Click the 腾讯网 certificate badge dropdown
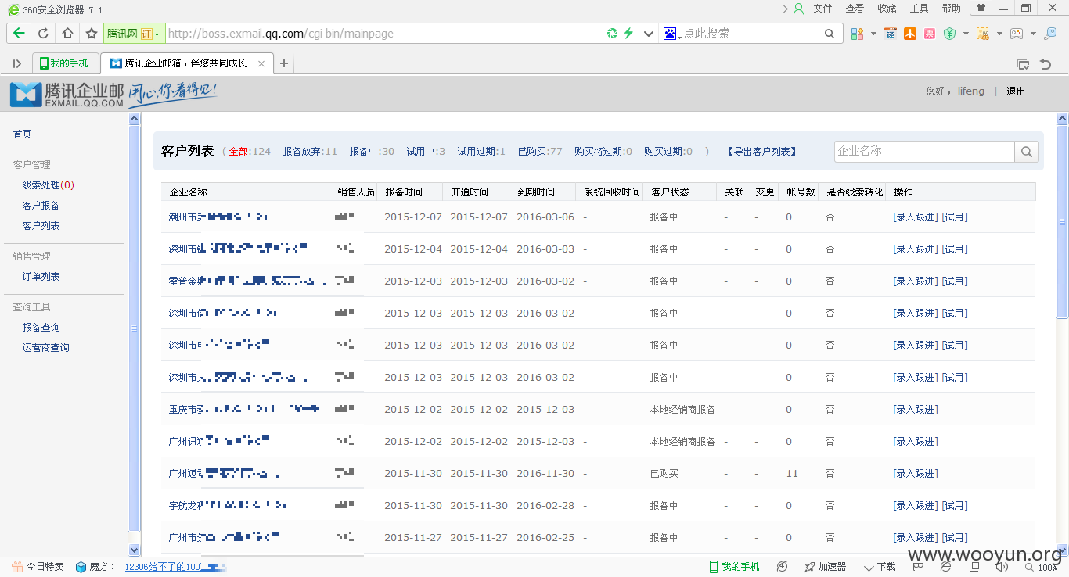This screenshot has width=1069, height=577. 133,34
